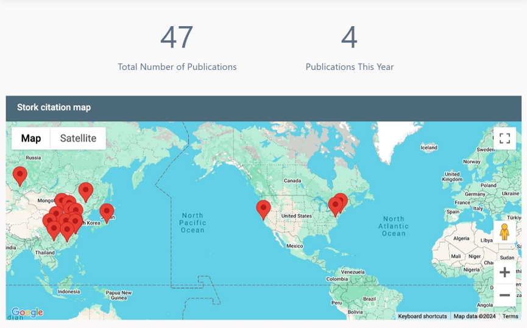Click the red marker on California coast
527x328 pixels.
coord(263,208)
